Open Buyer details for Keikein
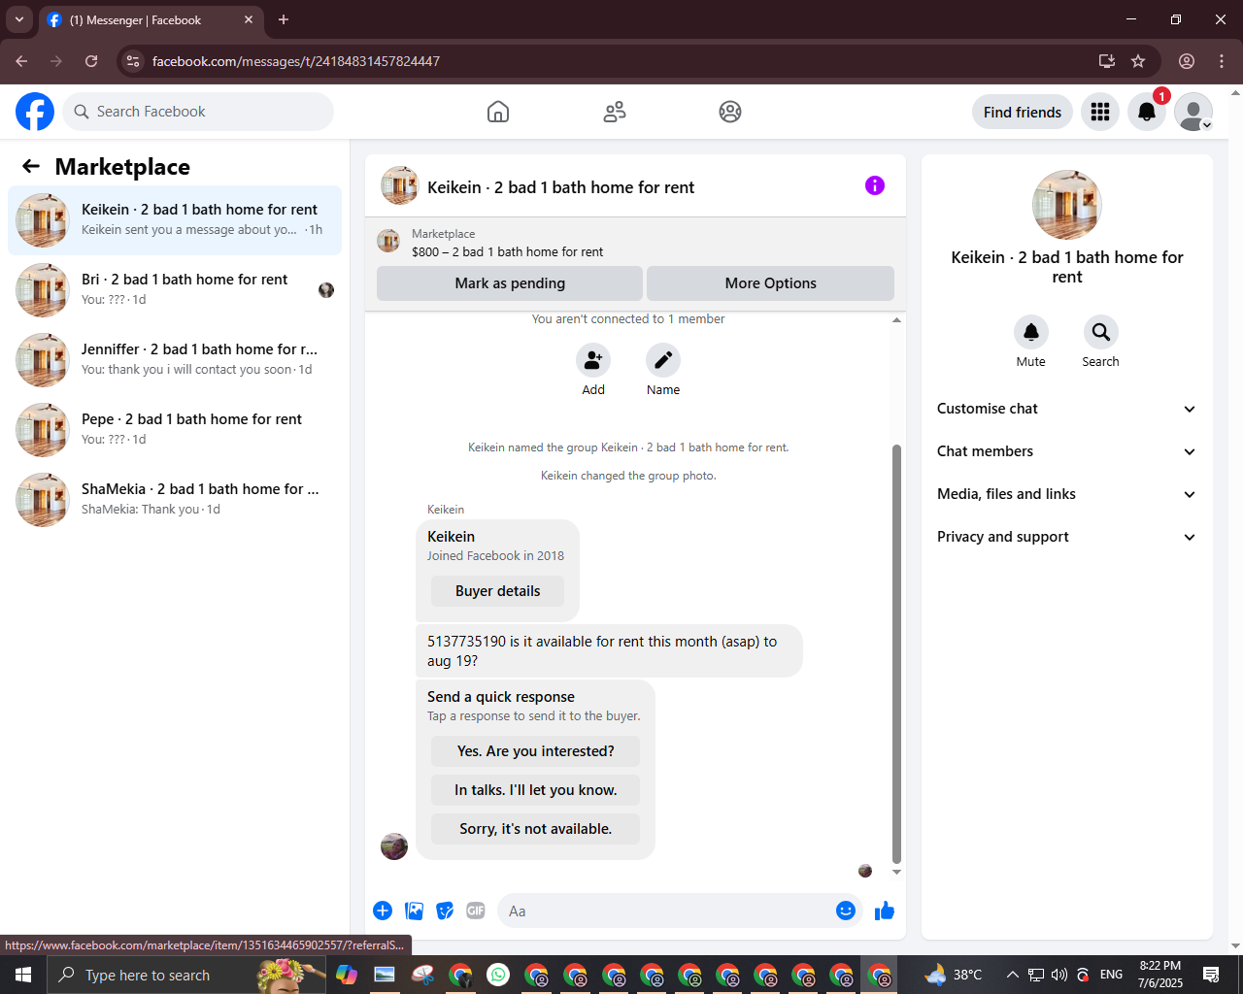 pyautogui.click(x=497, y=591)
